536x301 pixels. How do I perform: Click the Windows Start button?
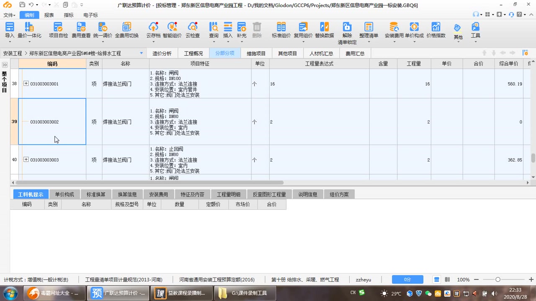10,293
